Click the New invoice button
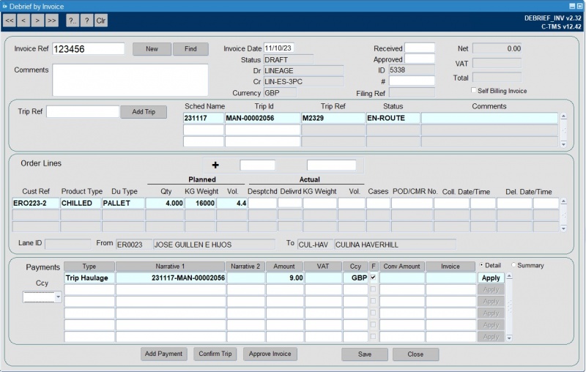The image size is (586, 372). point(152,49)
